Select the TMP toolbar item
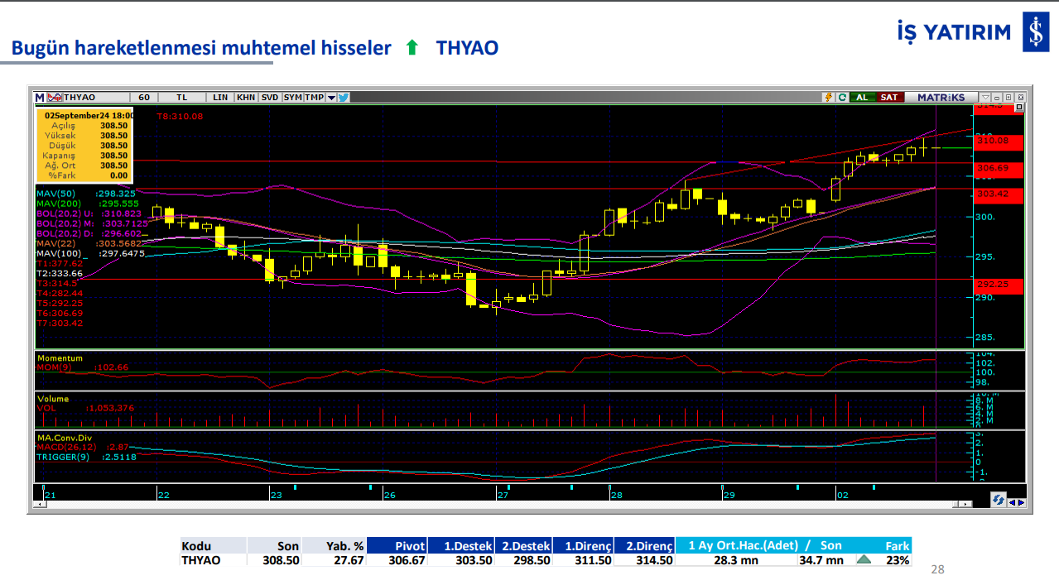The width and height of the screenshot is (1059, 585). (314, 98)
